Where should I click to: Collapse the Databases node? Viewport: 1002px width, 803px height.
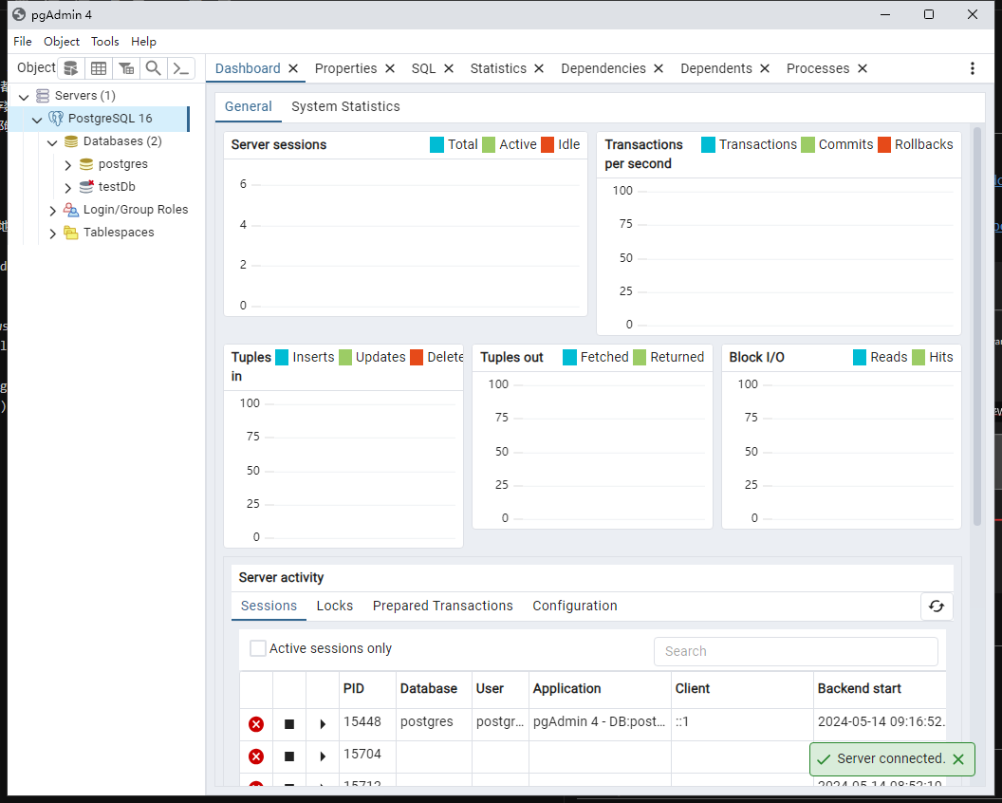[52, 142]
